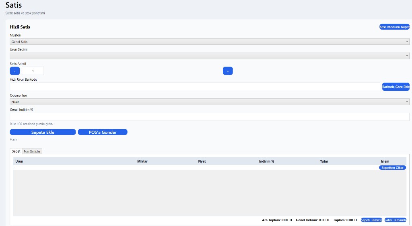The height and width of the screenshot is (226, 412).
Task: Expand the Urun Secimi dropdown
Action: [x=209, y=56]
